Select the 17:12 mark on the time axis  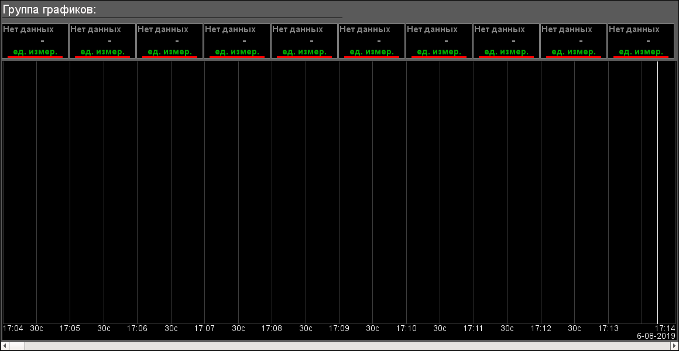[x=541, y=329]
